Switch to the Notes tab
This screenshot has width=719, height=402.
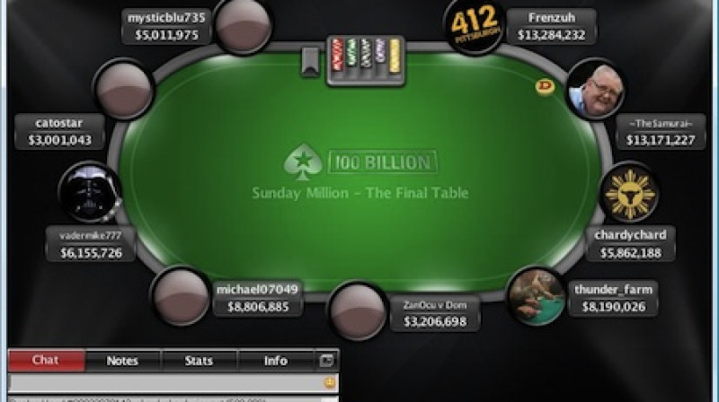122,361
